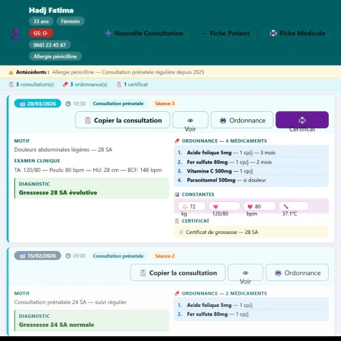The width and height of the screenshot is (341, 341).
Task: View the 20/03/2026 consultation with eye button
Action: (190, 120)
